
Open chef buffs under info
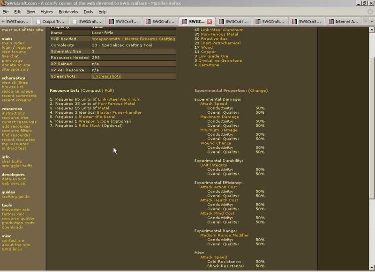(13, 161)
